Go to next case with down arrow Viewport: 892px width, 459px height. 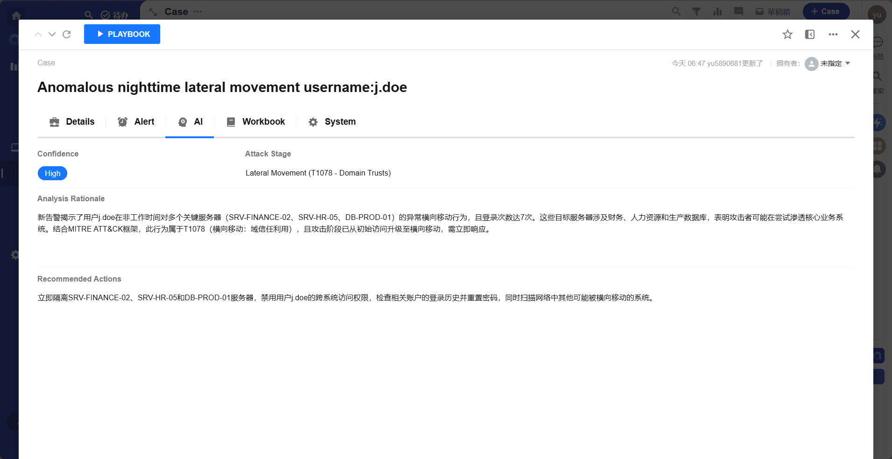point(52,35)
